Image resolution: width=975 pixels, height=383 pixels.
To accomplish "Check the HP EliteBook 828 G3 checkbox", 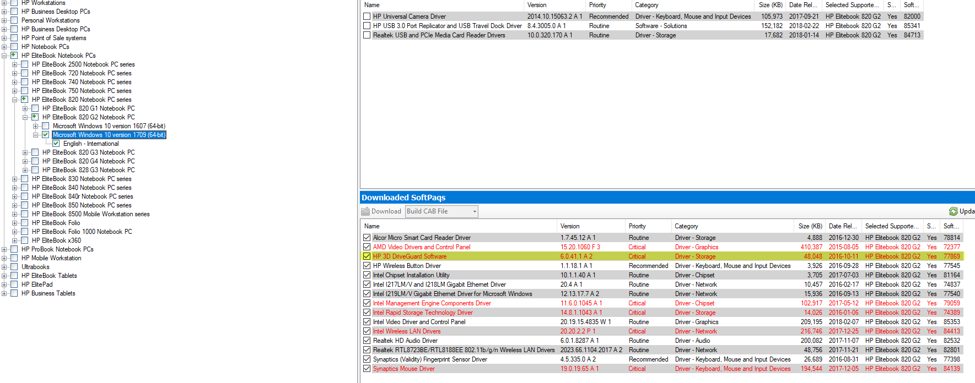I will pyautogui.click(x=35, y=170).
